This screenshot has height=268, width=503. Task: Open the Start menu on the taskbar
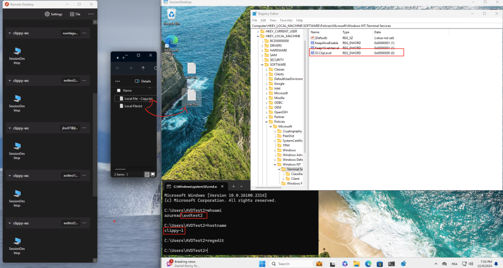262,264
